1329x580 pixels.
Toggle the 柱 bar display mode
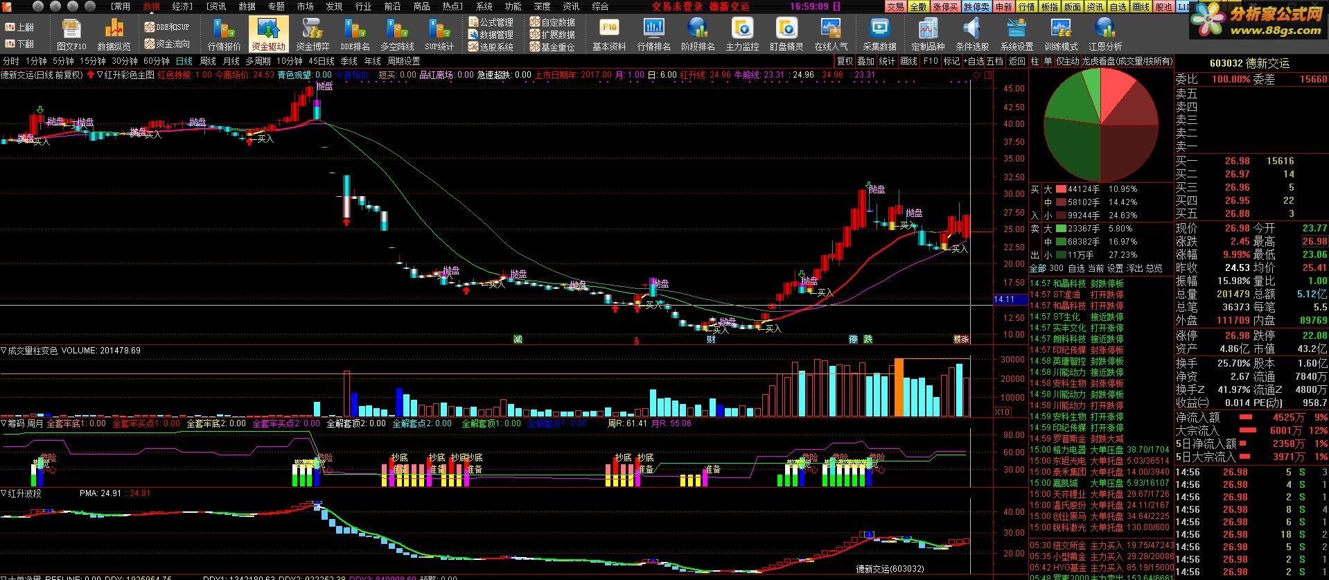1035,61
